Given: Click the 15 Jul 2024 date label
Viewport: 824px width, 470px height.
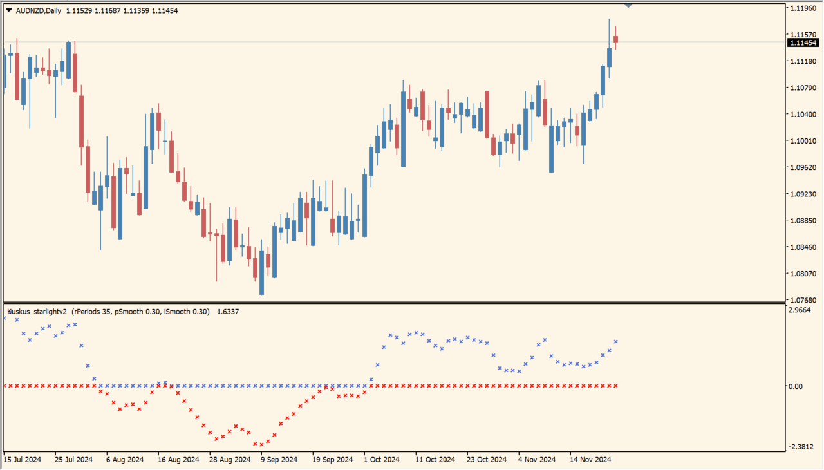Looking at the screenshot, I should click(22, 460).
